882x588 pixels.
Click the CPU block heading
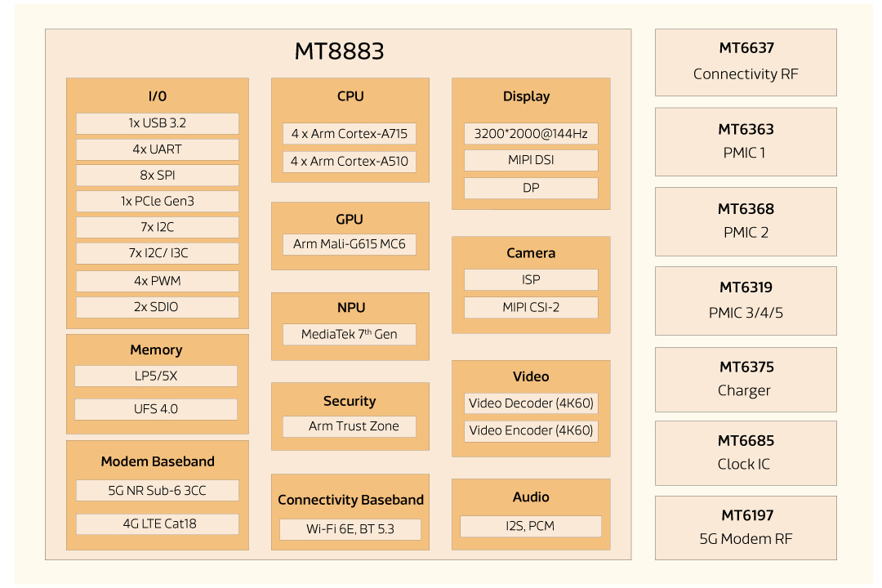(350, 96)
